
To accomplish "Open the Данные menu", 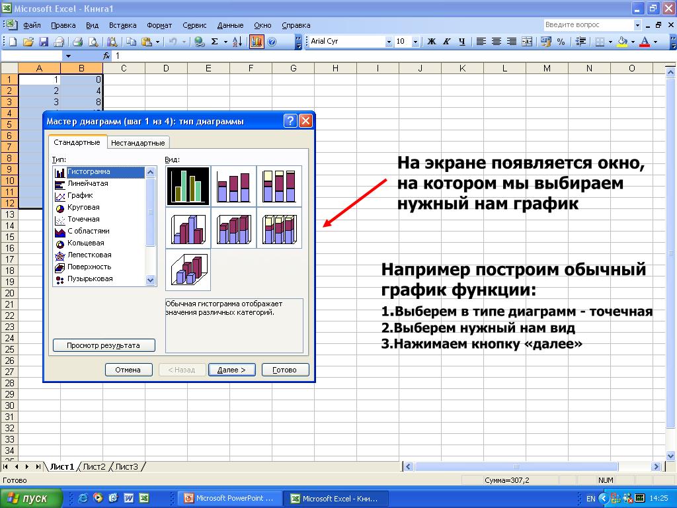I will click(x=230, y=25).
